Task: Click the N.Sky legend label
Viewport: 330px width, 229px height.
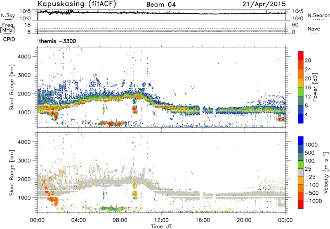Action: tap(8, 15)
